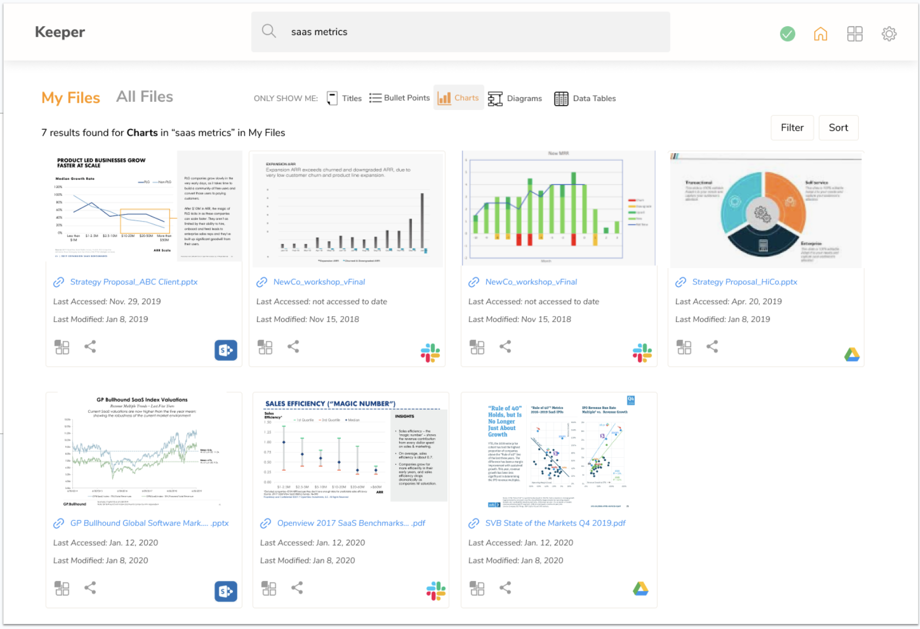The width and height of the screenshot is (920, 629).
Task: Click Google Drive icon on SVB card
Action: tap(640, 589)
